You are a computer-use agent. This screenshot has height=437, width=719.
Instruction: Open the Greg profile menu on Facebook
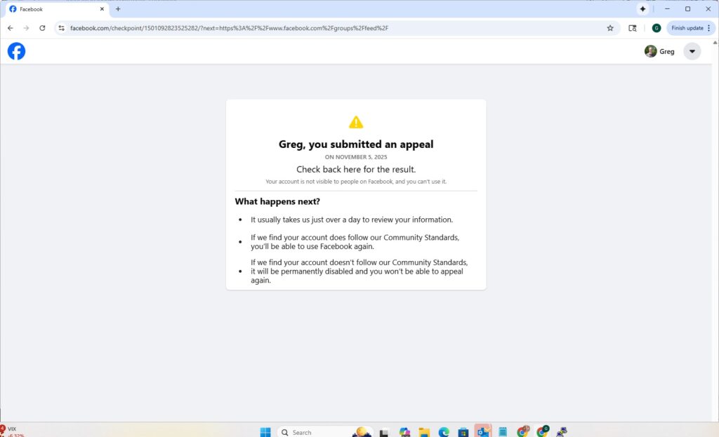point(660,51)
